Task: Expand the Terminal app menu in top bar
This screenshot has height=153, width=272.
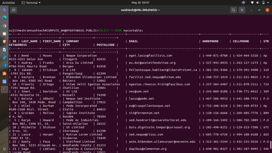Action: 31,3
